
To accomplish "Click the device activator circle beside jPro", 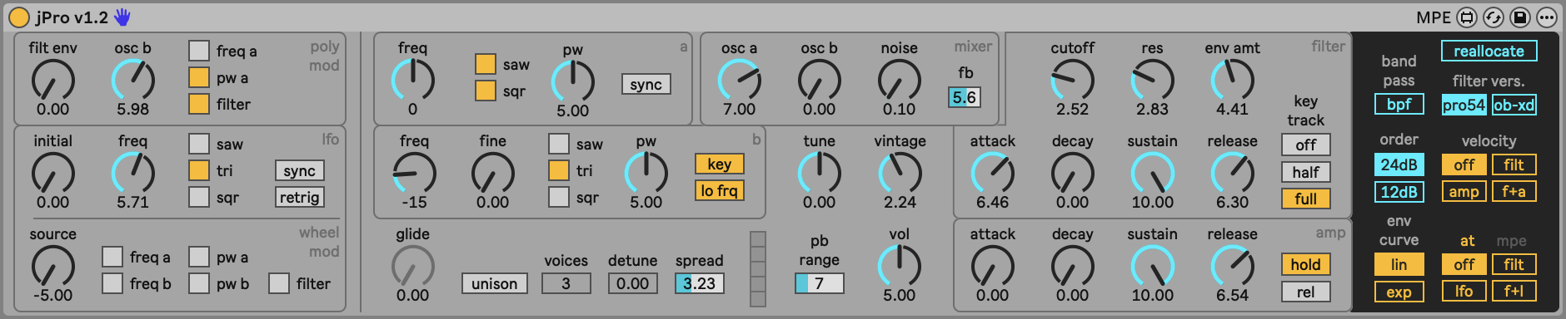I will point(18,17).
